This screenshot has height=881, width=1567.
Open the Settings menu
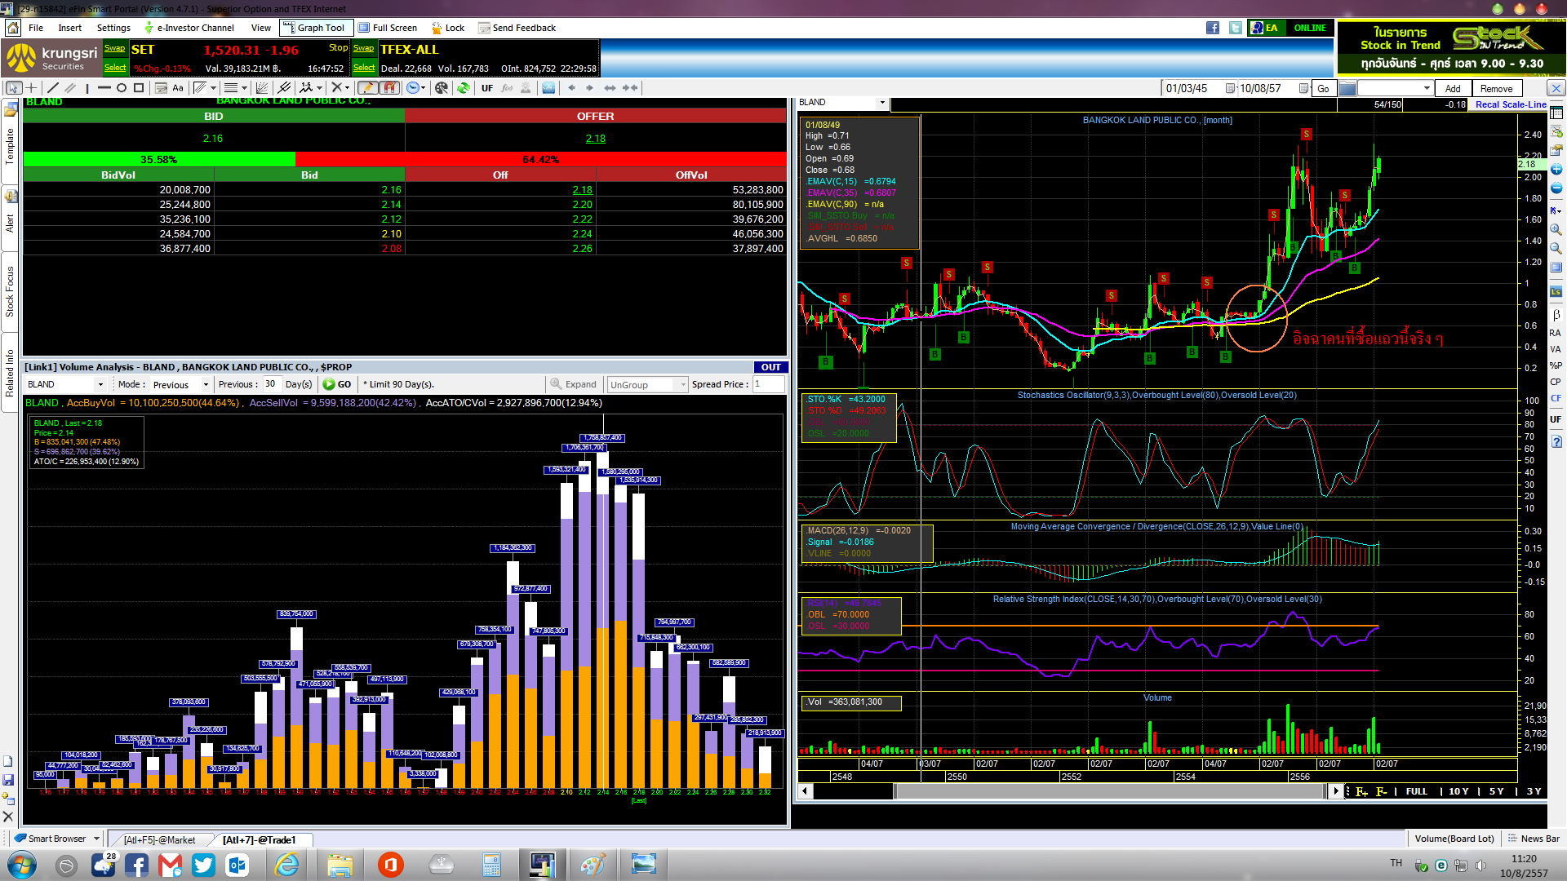click(x=113, y=28)
